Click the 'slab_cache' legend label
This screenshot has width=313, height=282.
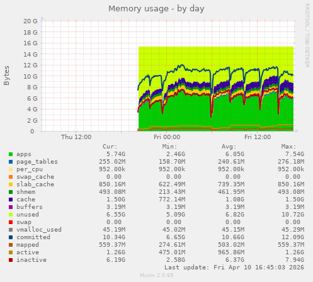tap(35, 184)
